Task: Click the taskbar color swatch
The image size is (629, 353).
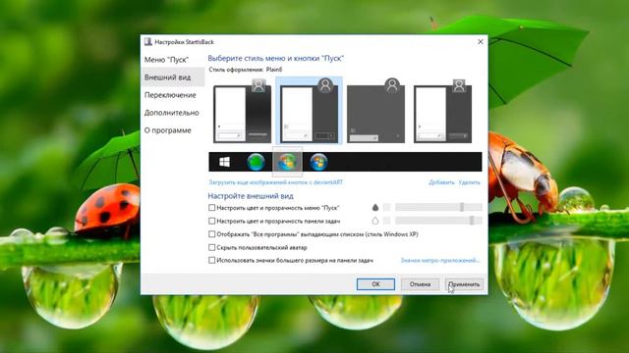Action: coord(386,220)
